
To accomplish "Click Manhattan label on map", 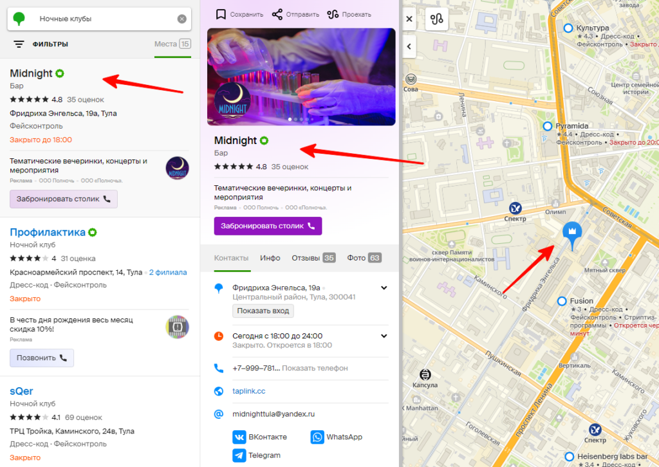I will [x=422, y=408].
